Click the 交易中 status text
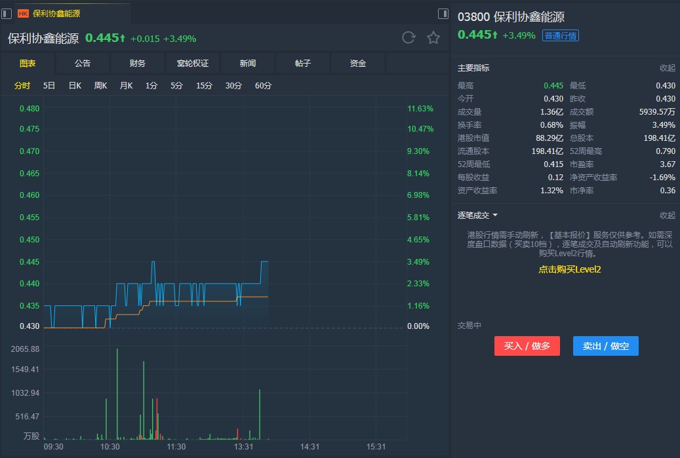 coord(470,326)
